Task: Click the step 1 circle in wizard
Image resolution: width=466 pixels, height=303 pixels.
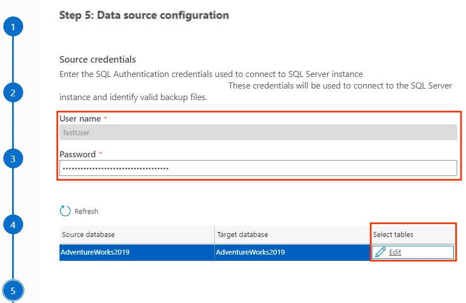Action: coord(13,26)
